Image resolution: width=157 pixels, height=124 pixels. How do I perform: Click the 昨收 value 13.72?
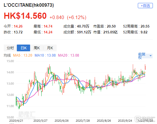[x=18, y=32]
